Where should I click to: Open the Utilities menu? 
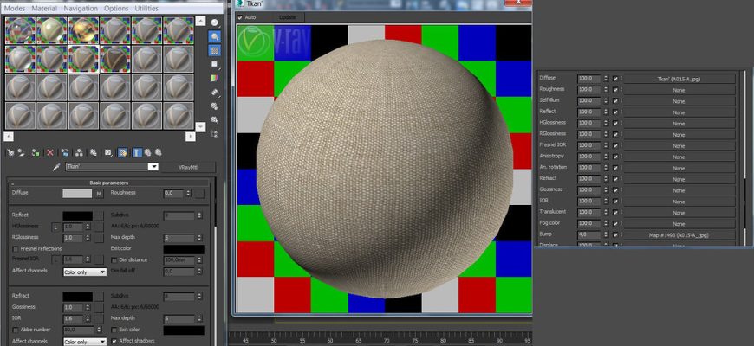click(146, 8)
